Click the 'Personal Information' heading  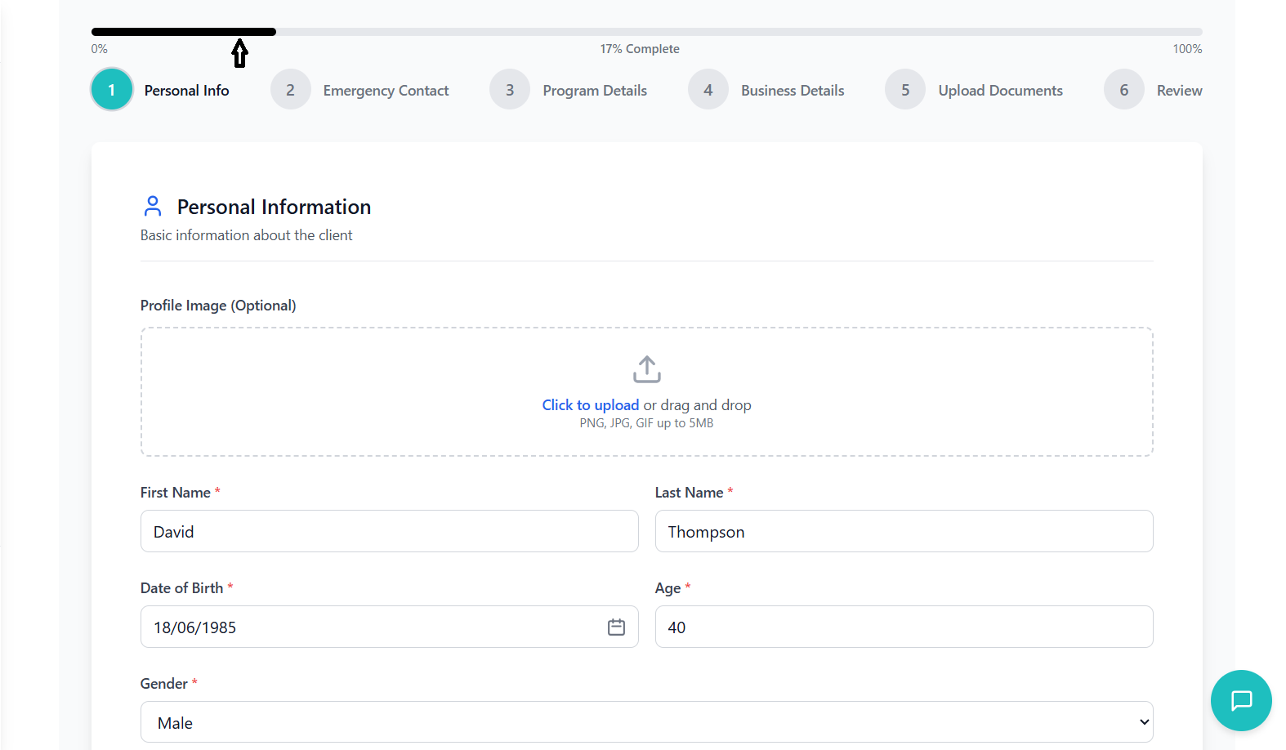(x=274, y=207)
